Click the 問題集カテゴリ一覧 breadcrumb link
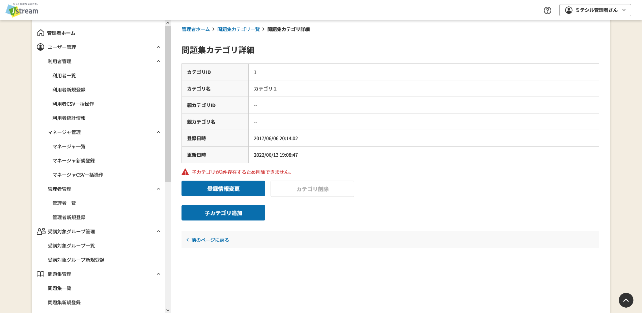642x313 pixels. click(x=239, y=29)
